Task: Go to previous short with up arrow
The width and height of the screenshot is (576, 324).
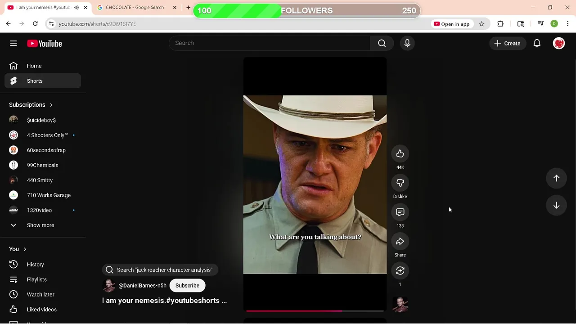Action: point(556,178)
